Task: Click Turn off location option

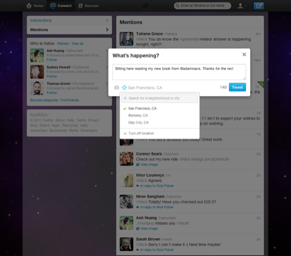Action: [x=159, y=133]
